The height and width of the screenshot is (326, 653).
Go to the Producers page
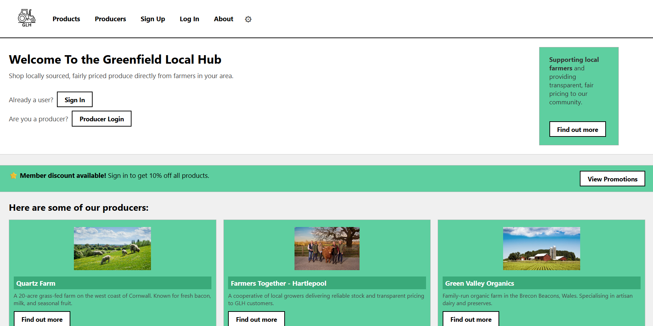coord(110,19)
